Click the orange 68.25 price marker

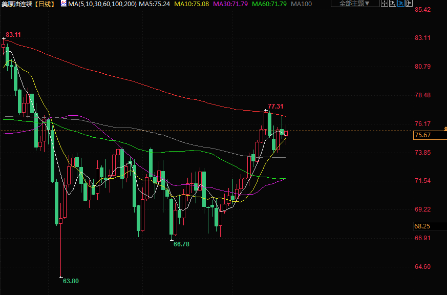tap(422, 226)
